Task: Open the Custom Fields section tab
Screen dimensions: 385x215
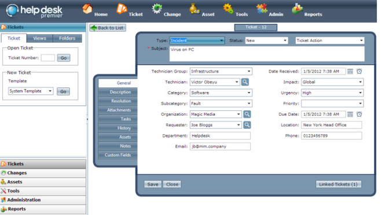Action: 118,155
